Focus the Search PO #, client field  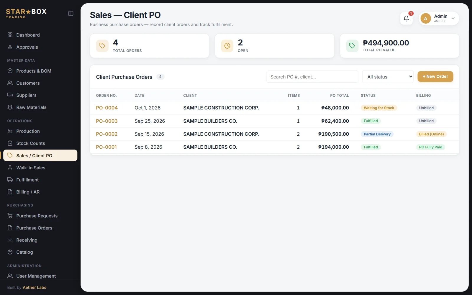pyautogui.click(x=312, y=77)
